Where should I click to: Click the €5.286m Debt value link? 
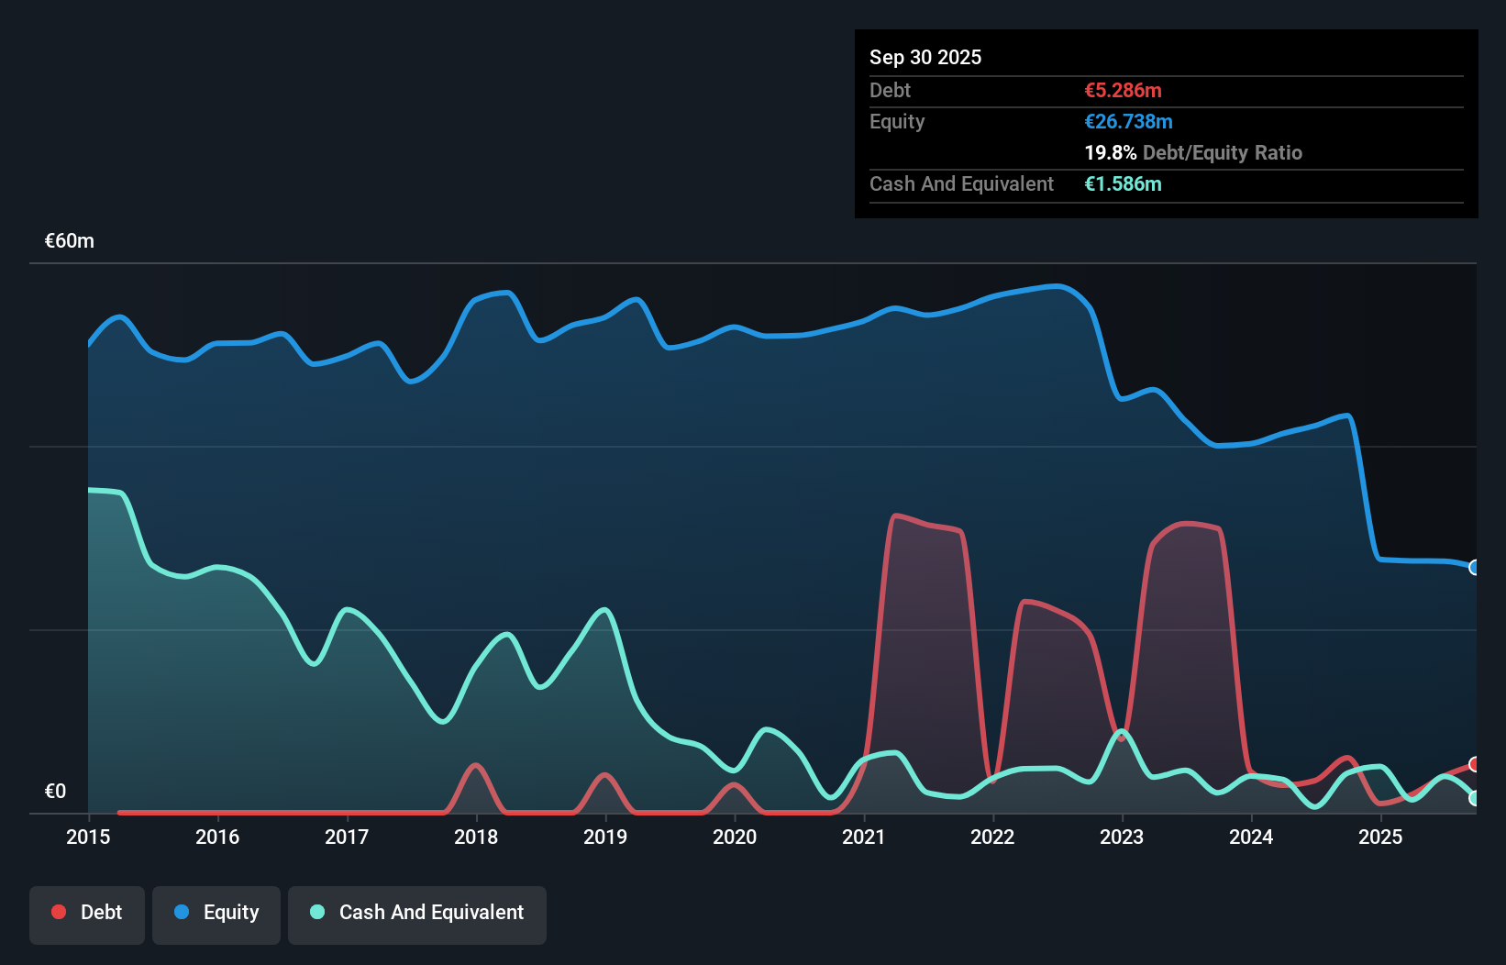point(1123,90)
